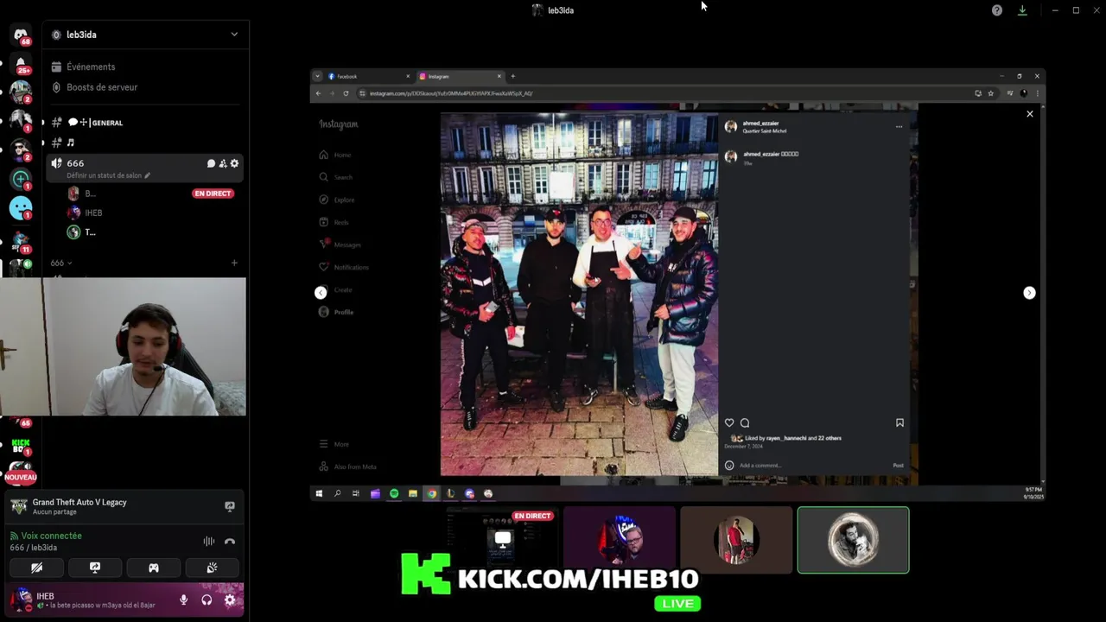Open voice noise suppression waveform icon
1106x622 pixels.
209,541
